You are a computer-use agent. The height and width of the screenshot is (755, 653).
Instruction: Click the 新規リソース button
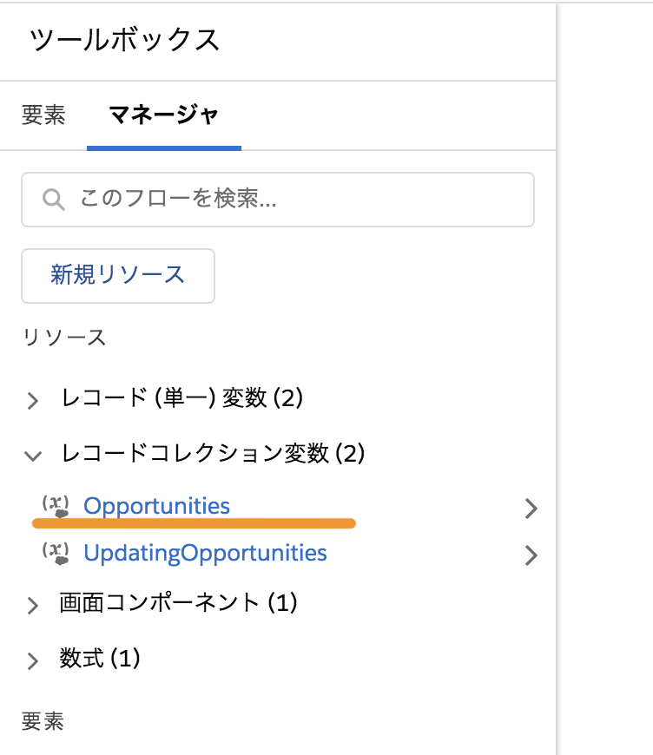(x=118, y=276)
